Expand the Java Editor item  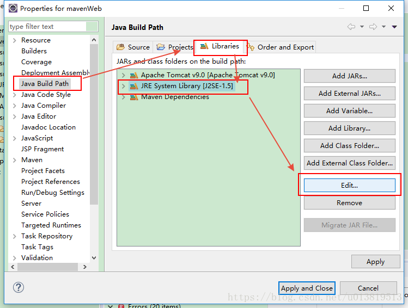15,116
